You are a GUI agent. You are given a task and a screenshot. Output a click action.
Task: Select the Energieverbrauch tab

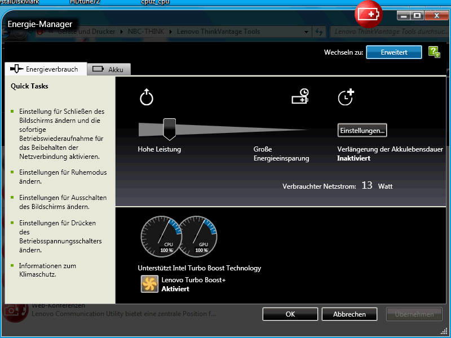(x=46, y=69)
